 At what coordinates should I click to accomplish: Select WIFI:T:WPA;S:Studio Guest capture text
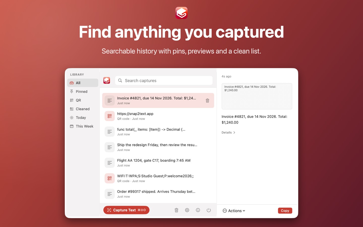click(155, 176)
